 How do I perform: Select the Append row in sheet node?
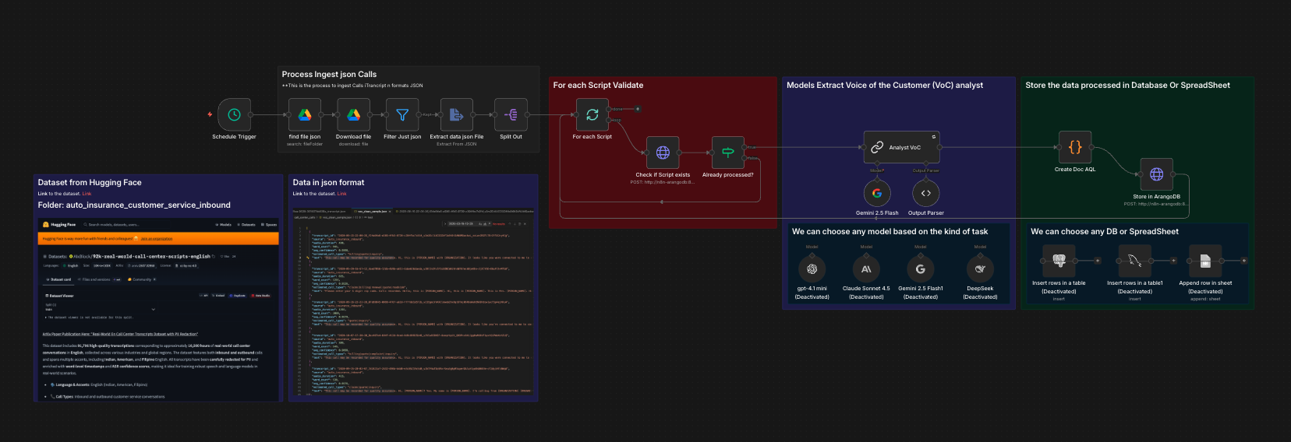[x=1205, y=261]
